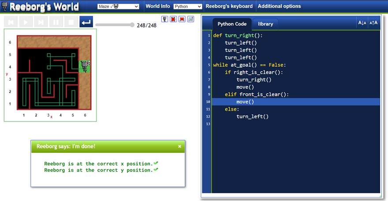Click the Pause execution button
The height and width of the screenshot is (201, 388).
coord(56,22)
